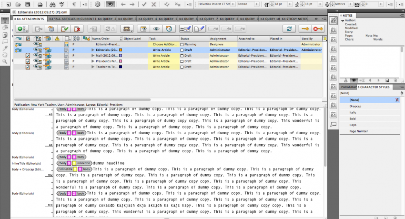
Task: Expand the Editorials (20 article row
Action: pos(93,50)
